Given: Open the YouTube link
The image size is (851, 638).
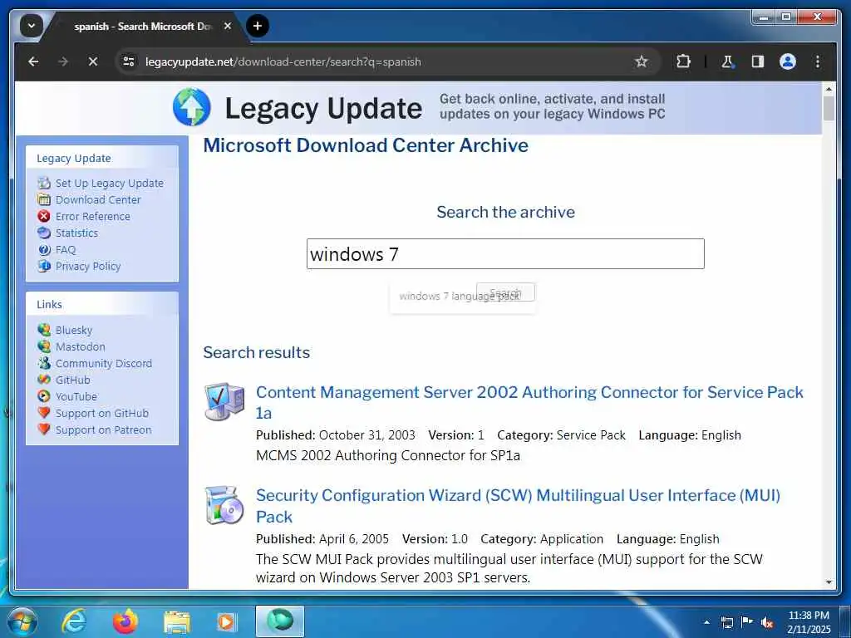Looking at the screenshot, I should point(76,396).
